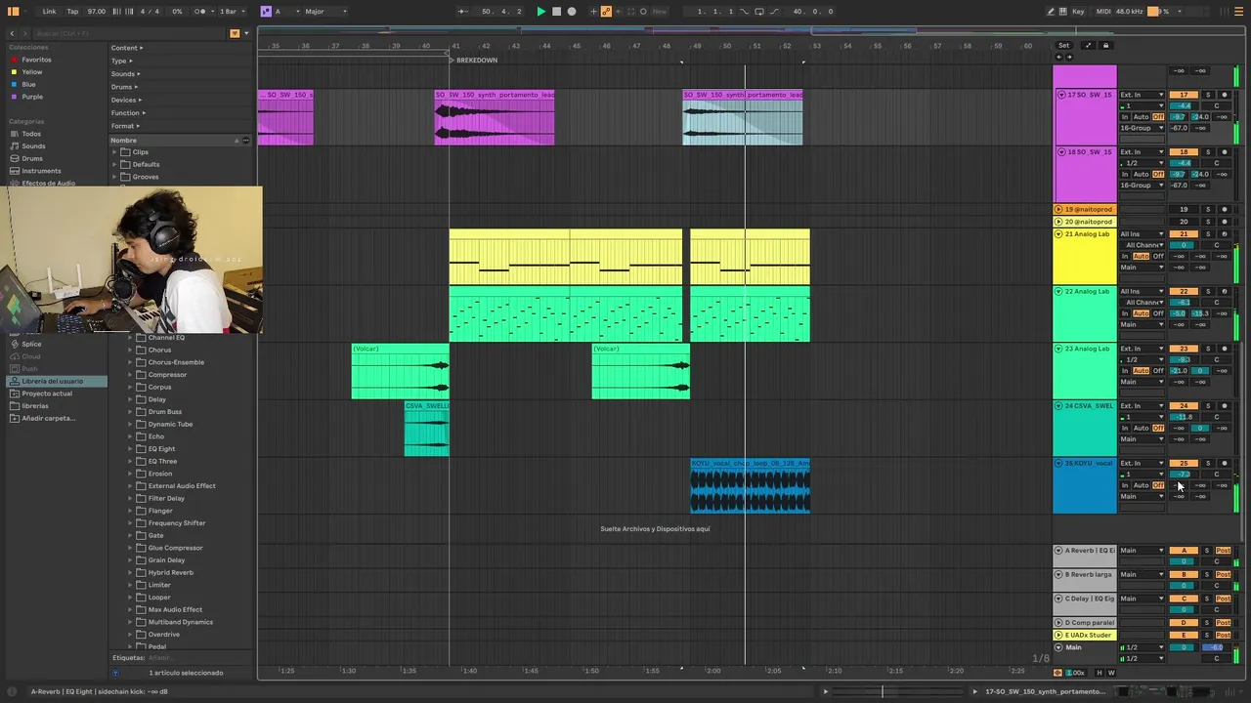Viewport: 1251px width, 703px height.
Task: Deactivate track 21 via activator button
Action: pyautogui.click(x=1184, y=234)
